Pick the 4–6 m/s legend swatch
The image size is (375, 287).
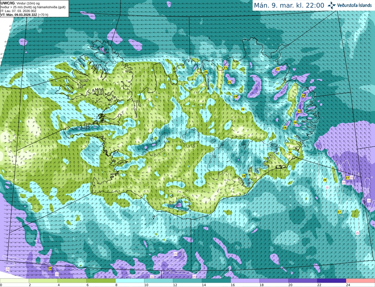[x=72, y=281]
